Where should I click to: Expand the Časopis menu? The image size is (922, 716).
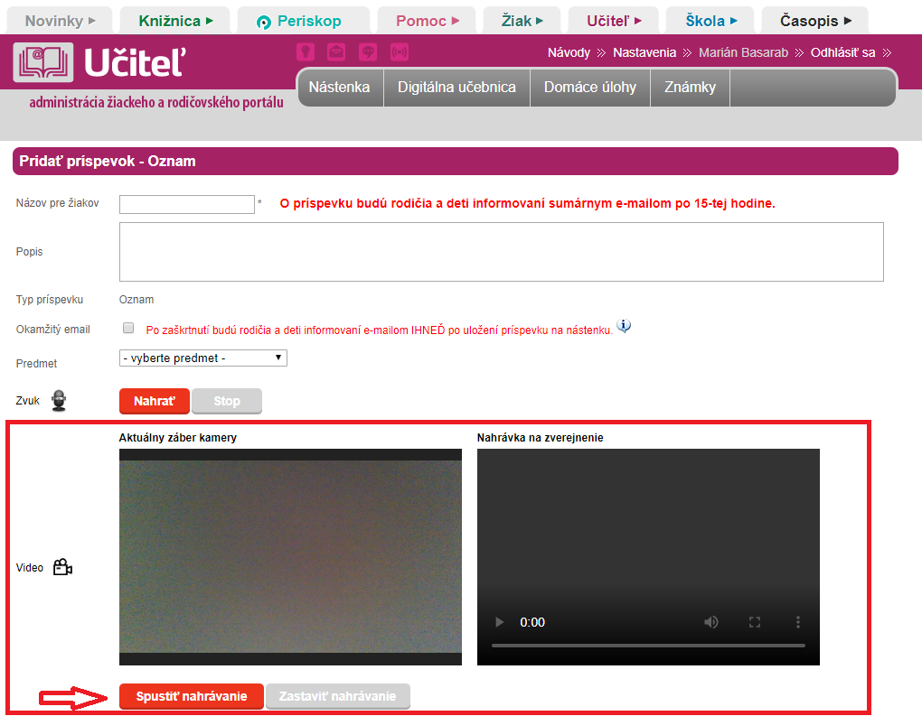[815, 21]
